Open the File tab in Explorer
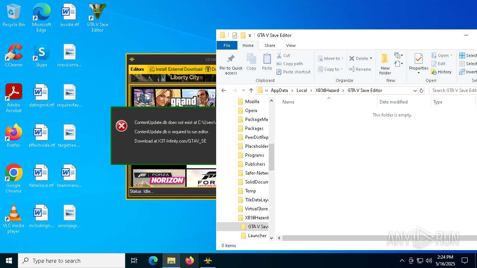 [x=227, y=45]
